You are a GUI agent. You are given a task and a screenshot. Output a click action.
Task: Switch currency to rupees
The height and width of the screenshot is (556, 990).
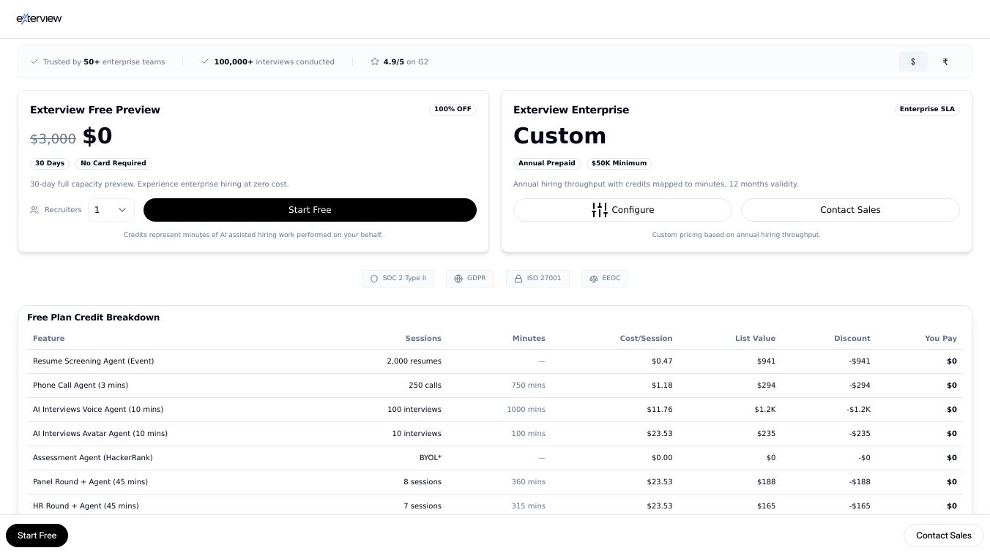pos(945,61)
